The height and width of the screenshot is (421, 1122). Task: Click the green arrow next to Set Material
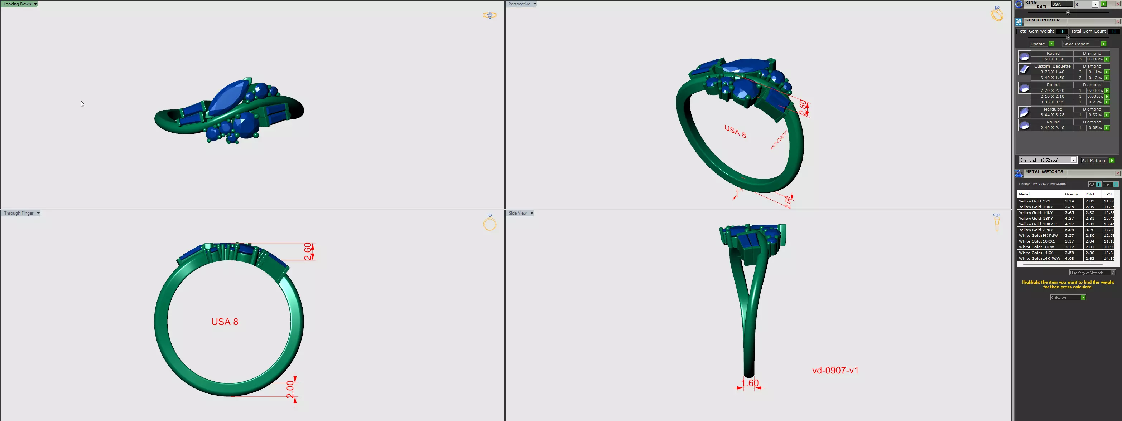pos(1112,161)
